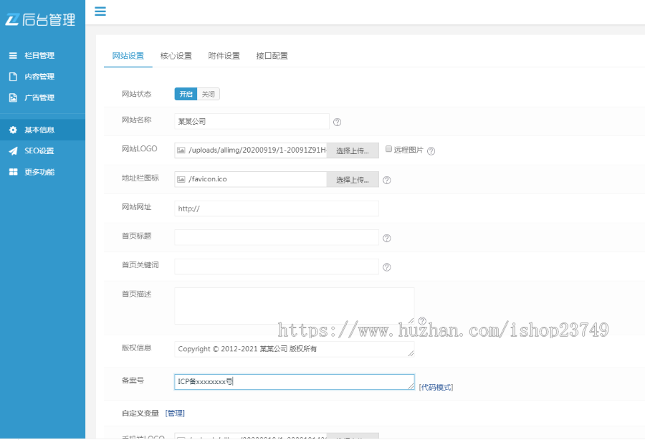This screenshot has width=645, height=440.
Task: Click the 广告管理 image icon in sidebar
Action: pyautogui.click(x=13, y=97)
